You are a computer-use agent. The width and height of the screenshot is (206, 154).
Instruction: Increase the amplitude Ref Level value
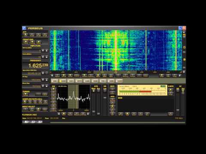[x=47, y=50]
